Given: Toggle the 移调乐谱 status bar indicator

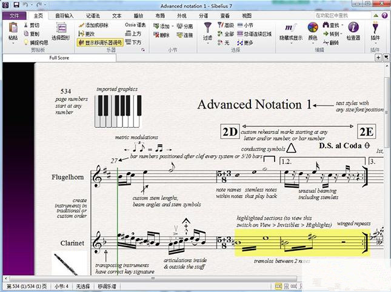Looking at the screenshot, I should [106, 286].
